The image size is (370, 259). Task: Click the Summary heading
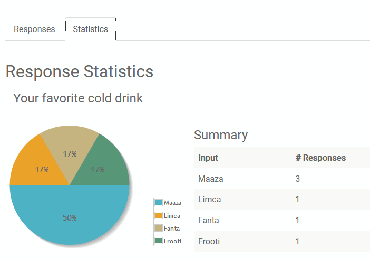(221, 135)
